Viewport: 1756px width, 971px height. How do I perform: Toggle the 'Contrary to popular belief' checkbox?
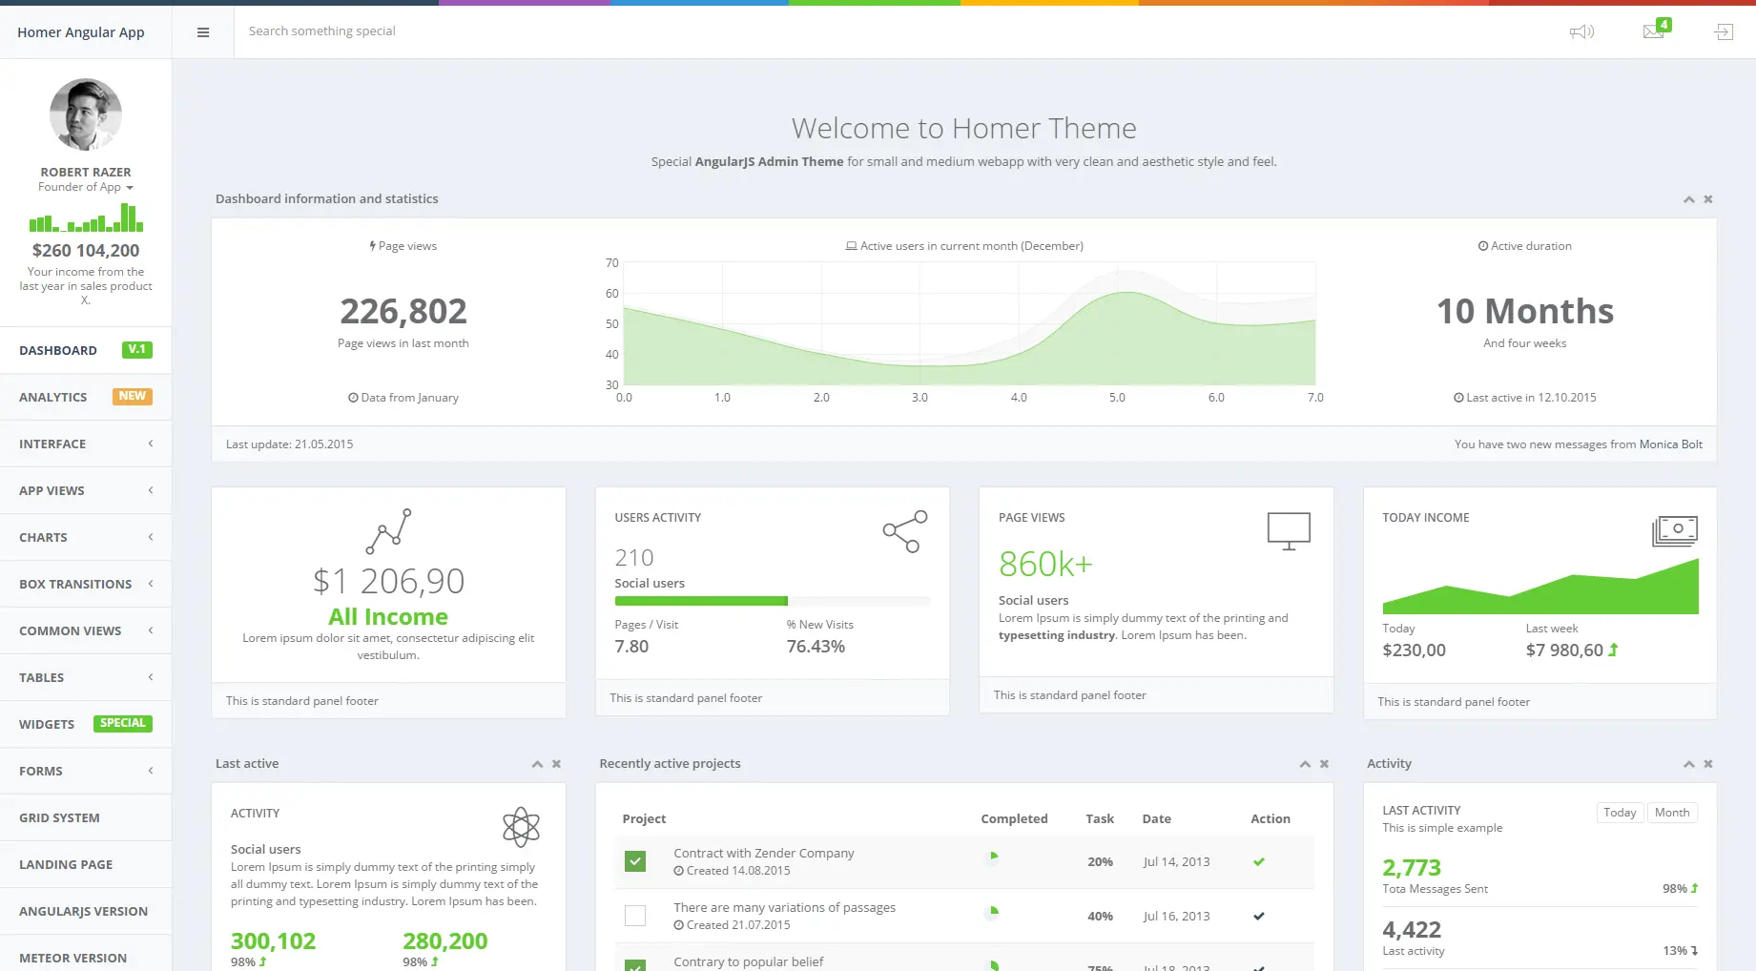(635, 965)
